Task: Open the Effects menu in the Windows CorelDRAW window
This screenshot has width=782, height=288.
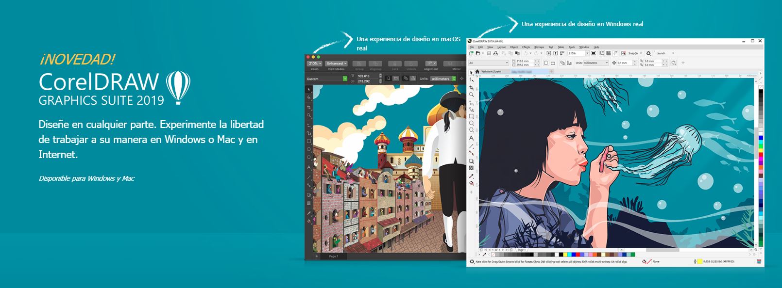Action: point(526,47)
